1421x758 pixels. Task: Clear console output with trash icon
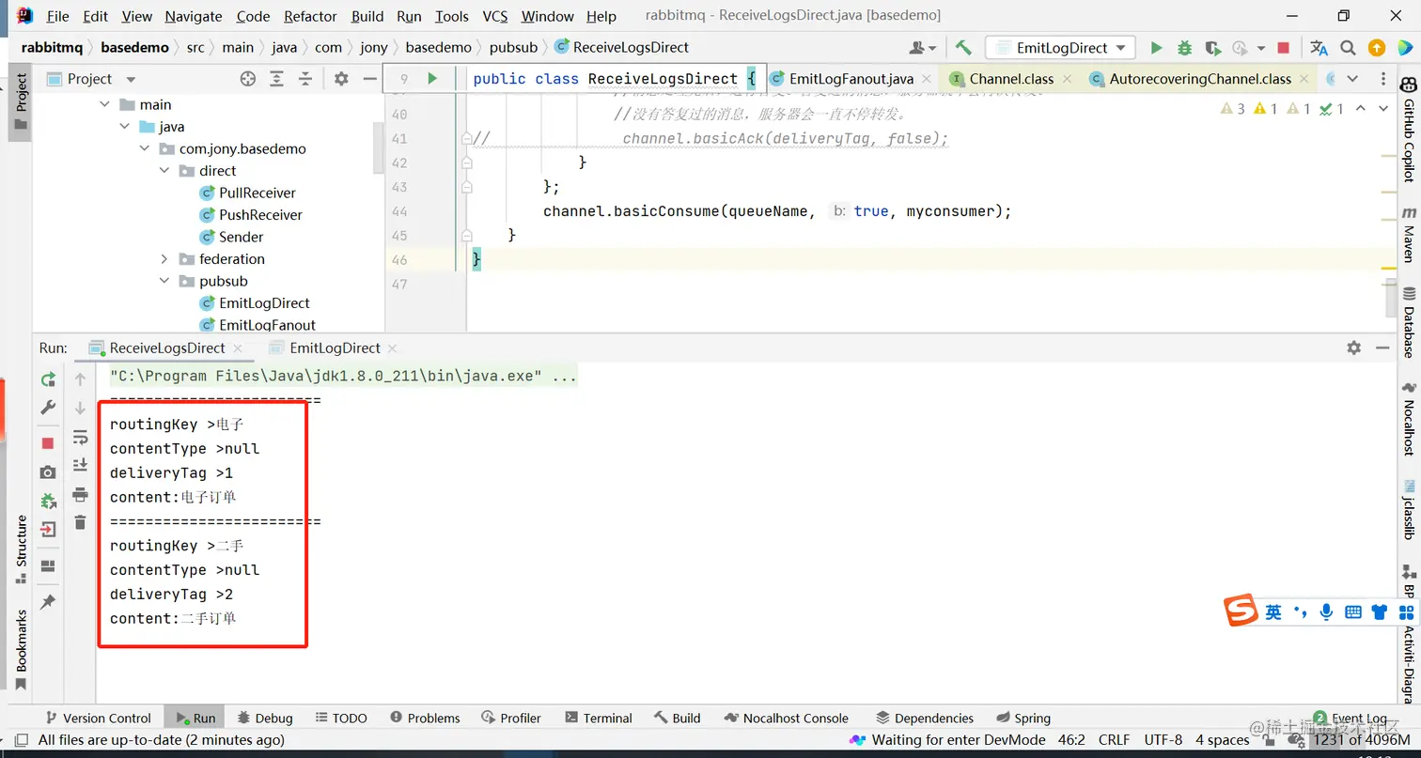click(80, 522)
